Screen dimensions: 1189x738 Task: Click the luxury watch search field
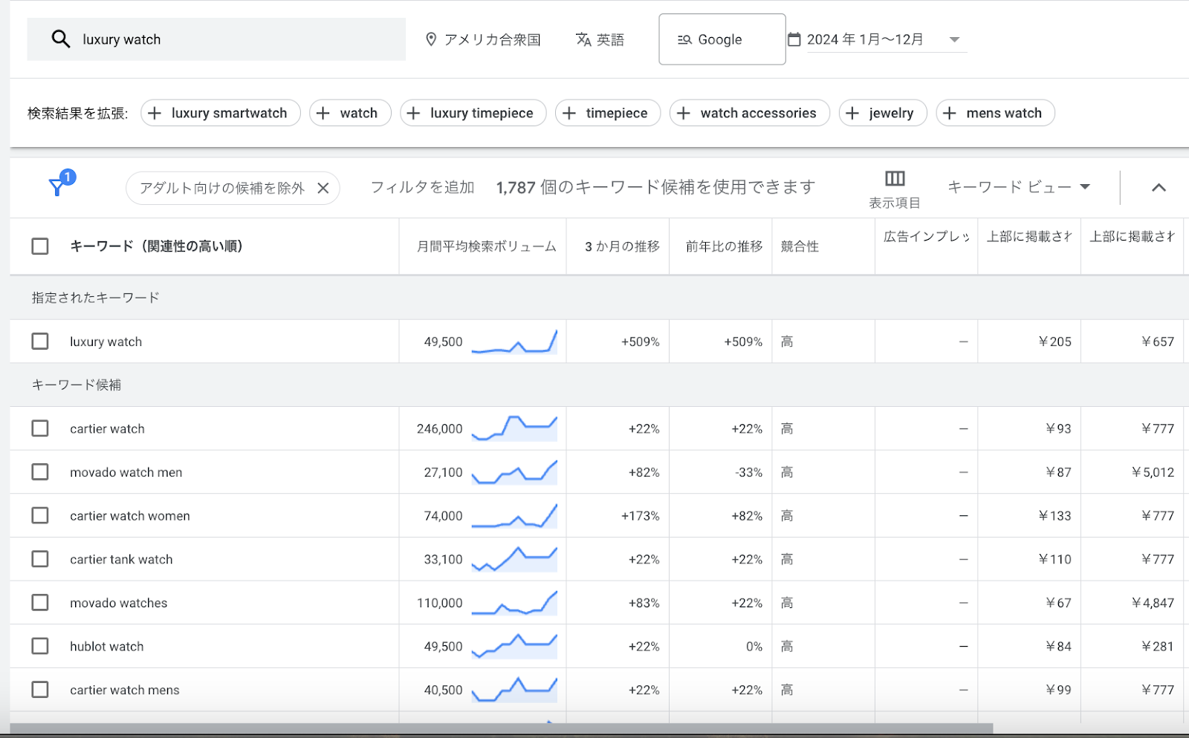tap(216, 39)
